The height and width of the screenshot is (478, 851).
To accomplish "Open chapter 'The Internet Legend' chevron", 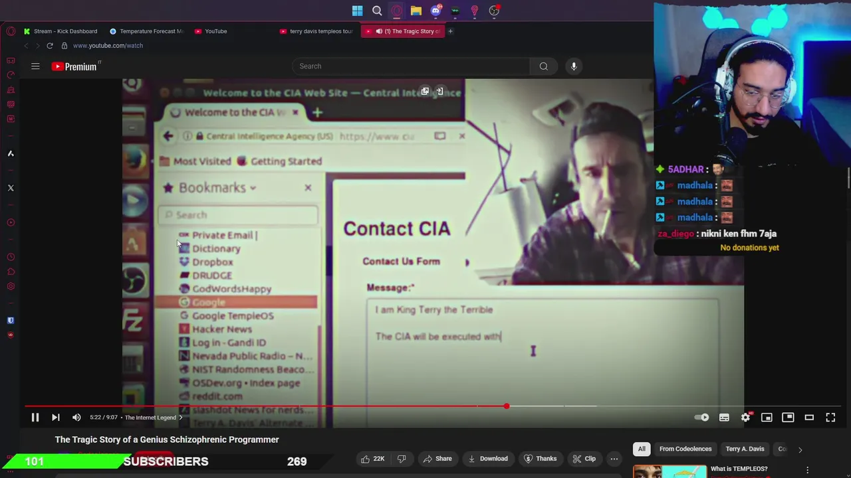I will (x=180, y=418).
